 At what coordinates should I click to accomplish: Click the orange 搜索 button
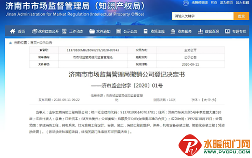click(241, 16)
